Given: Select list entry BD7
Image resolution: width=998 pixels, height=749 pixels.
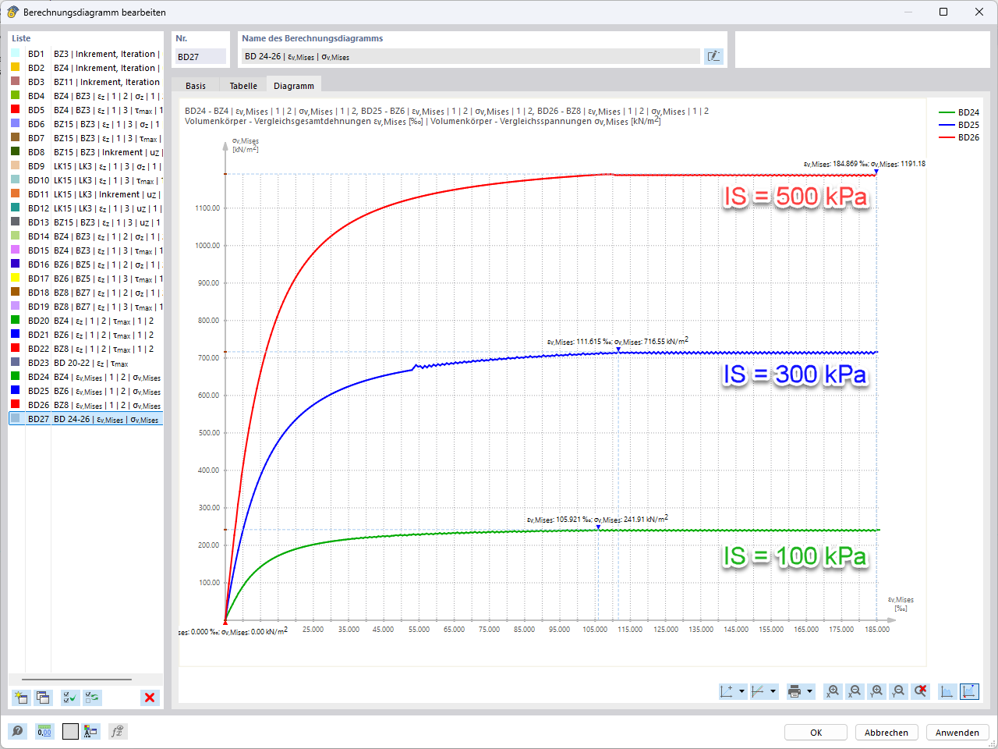Looking at the screenshot, I should point(86,138).
